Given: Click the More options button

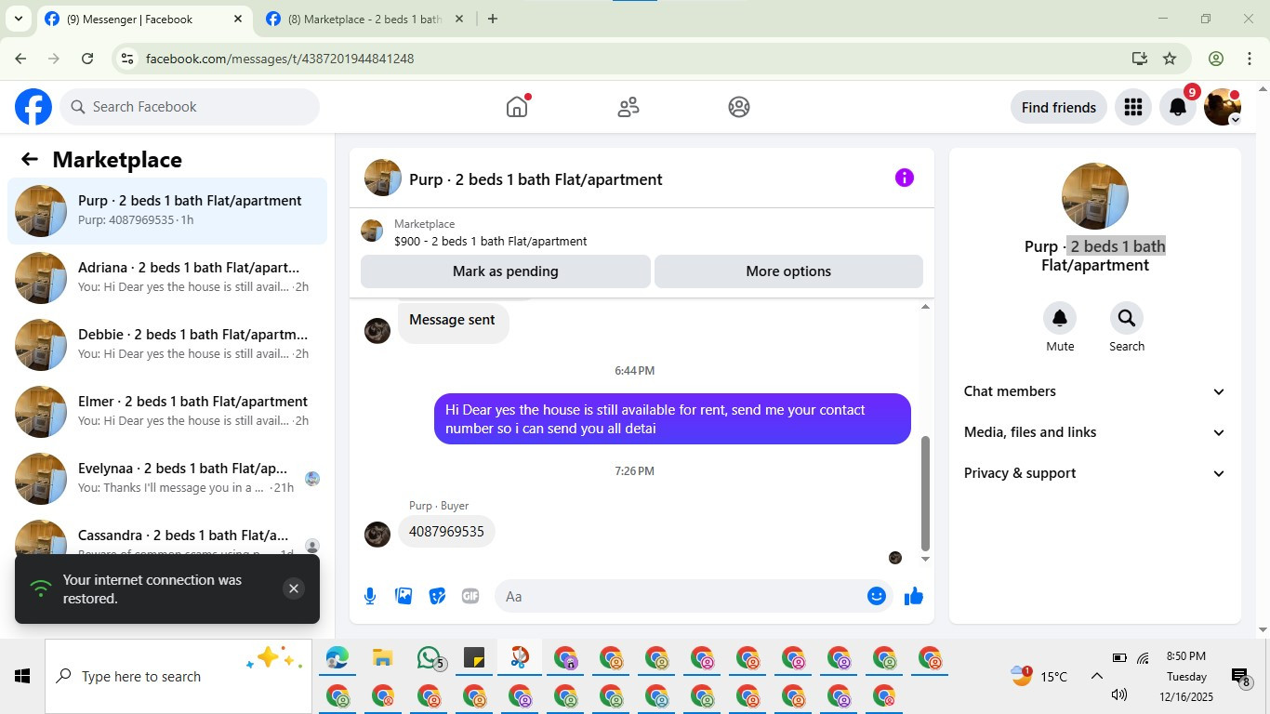Looking at the screenshot, I should 788,271.
